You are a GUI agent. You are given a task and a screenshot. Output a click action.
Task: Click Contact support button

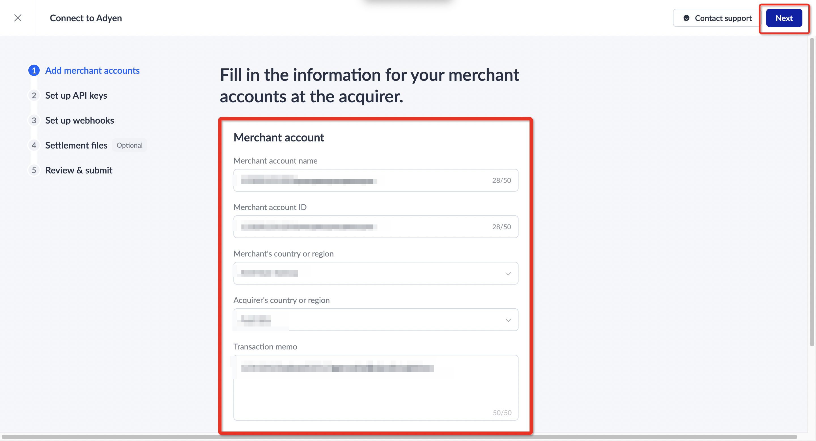(x=717, y=18)
